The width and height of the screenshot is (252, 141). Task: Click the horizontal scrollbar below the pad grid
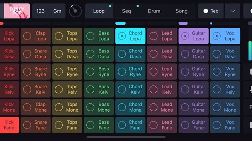(126, 137)
